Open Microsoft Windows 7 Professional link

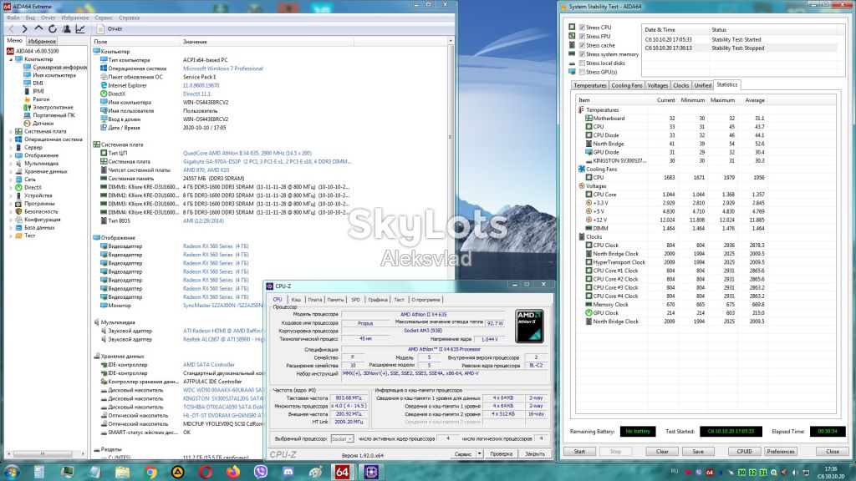tap(222, 68)
